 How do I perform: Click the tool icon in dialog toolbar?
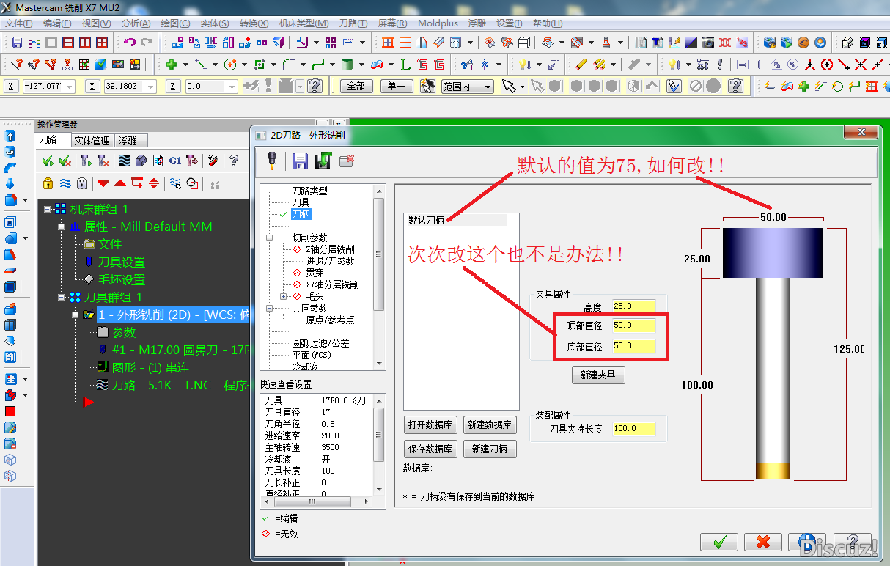point(271,161)
